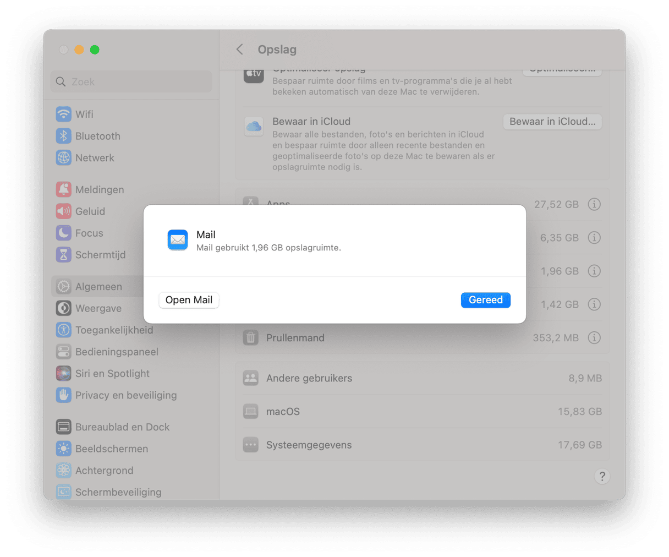669x557 pixels.
Task: Click the yellow minimize window button
Action: pos(79,50)
